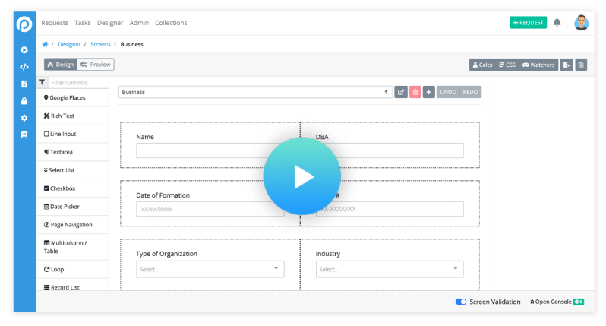Switch to the Design tab

click(61, 64)
